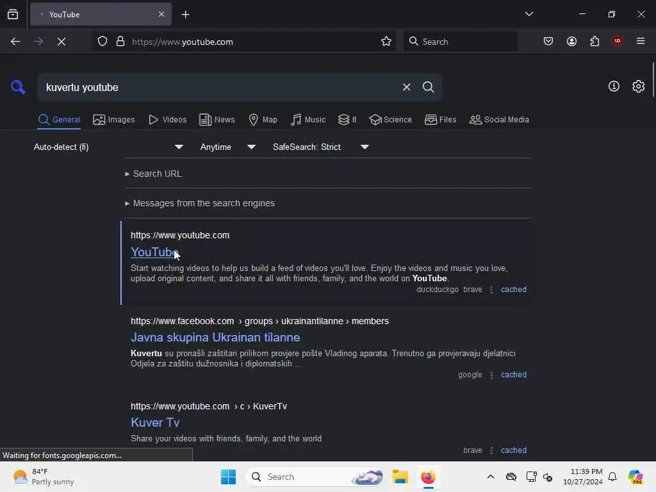Switch to News tab
656x492 pixels.
coord(217,120)
